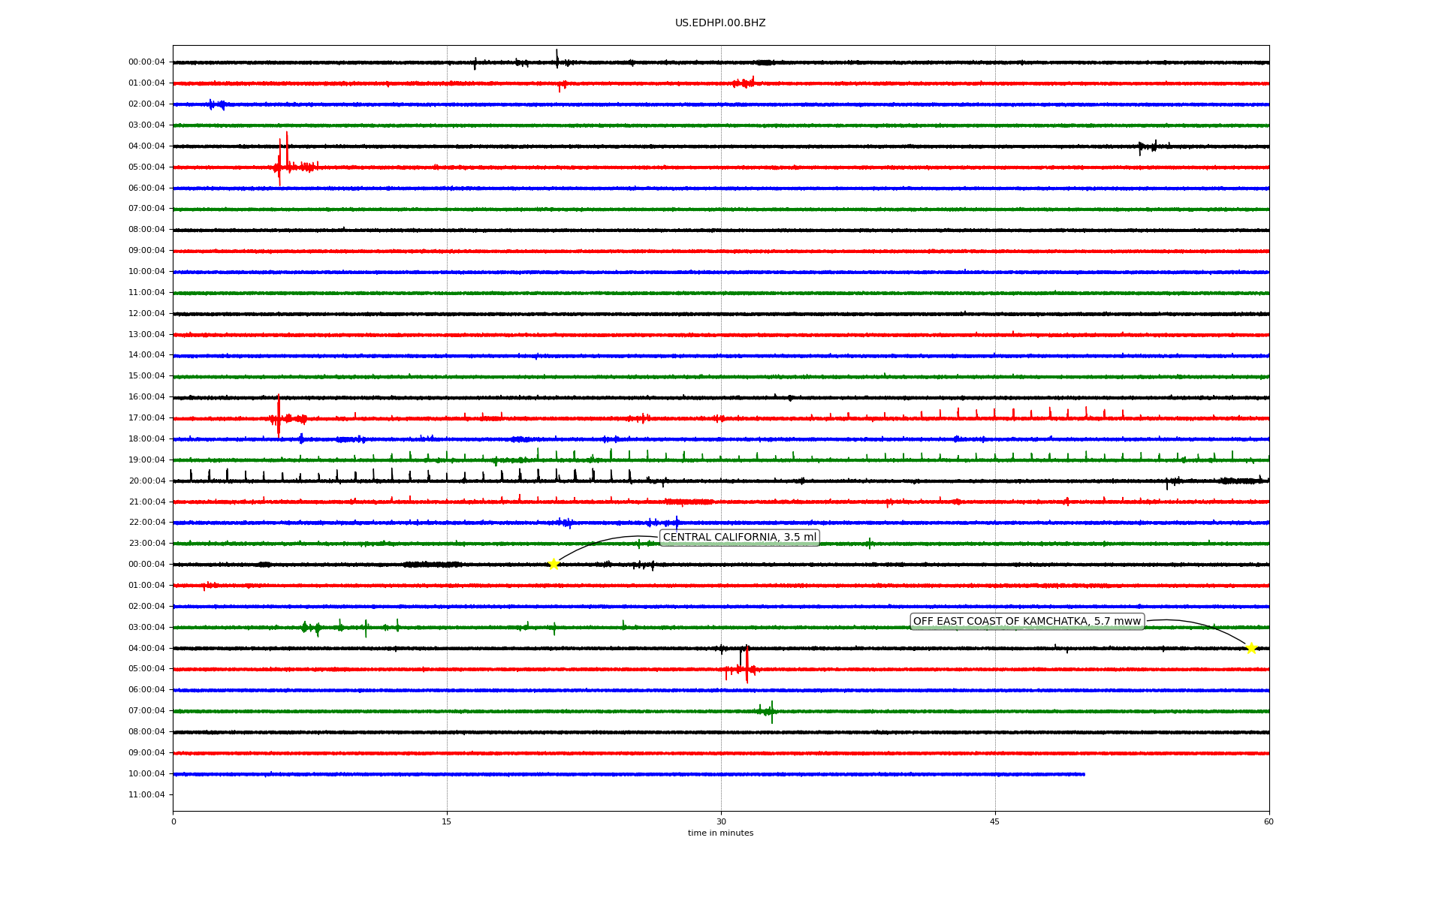Click the Central California event star marker
The width and height of the screenshot is (1442, 901).
coord(554,564)
